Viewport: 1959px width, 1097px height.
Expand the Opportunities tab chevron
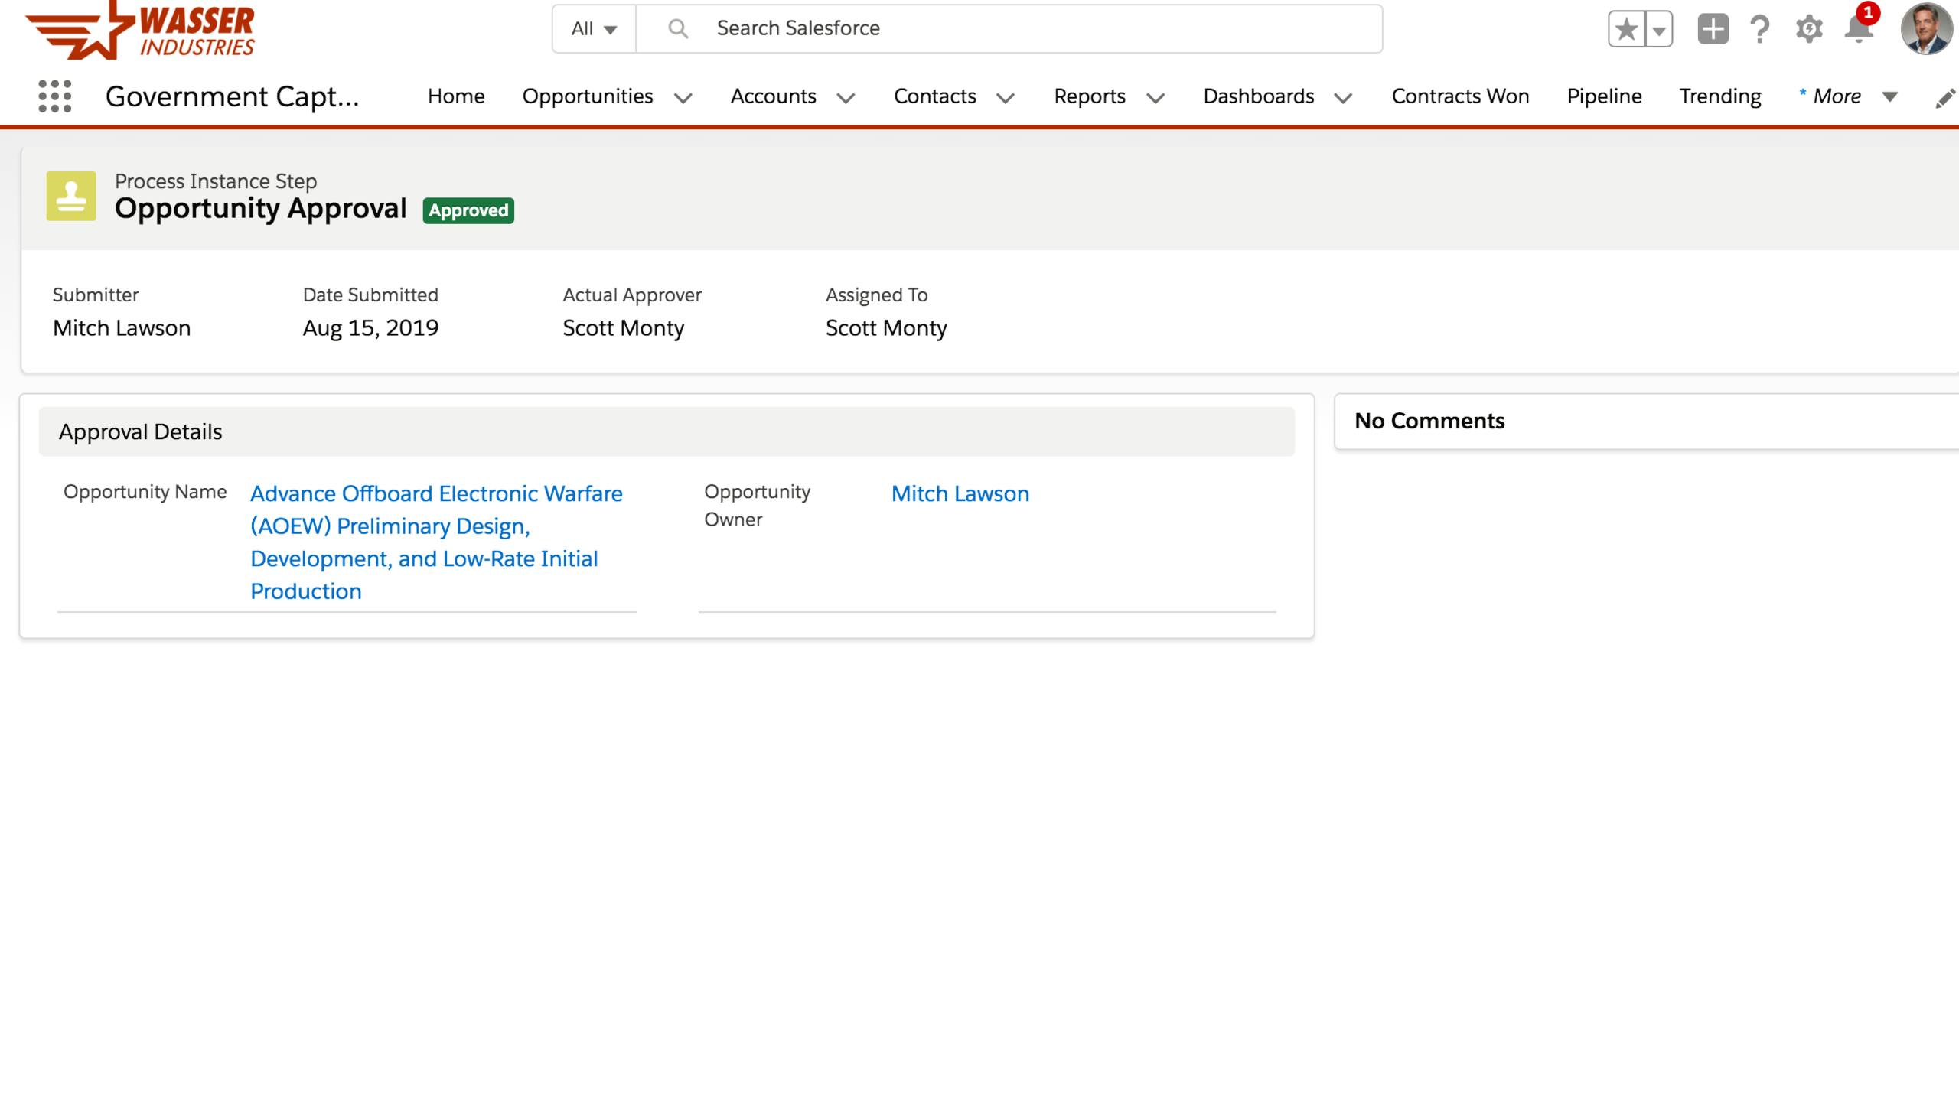click(683, 98)
